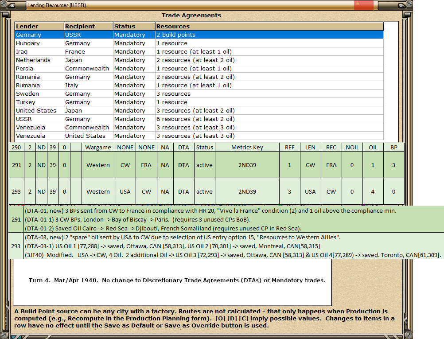Screen dimensions: 444x339
Task: Click the note line starting '(DTA-01-2) Saved Oil Cairo'
Action: [163, 228]
